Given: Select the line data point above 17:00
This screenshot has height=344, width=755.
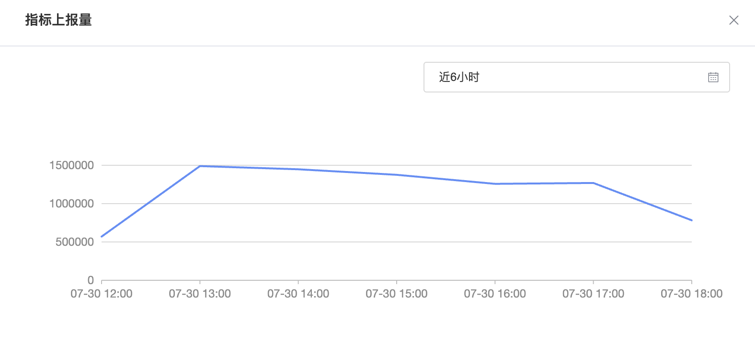Looking at the screenshot, I should point(593,183).
